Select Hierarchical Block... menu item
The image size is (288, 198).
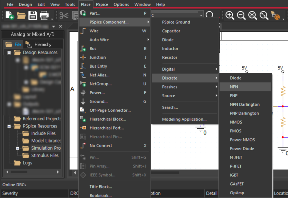[x=114, y=119]
